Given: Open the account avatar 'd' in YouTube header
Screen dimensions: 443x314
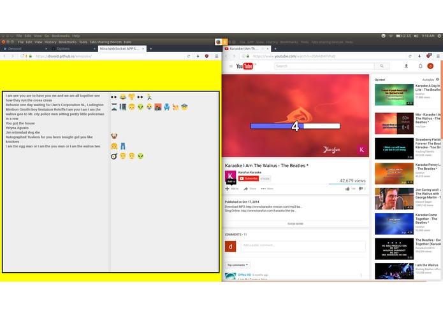Looking at the screenshot, I should pyautogui.click(x=430, y=66).
